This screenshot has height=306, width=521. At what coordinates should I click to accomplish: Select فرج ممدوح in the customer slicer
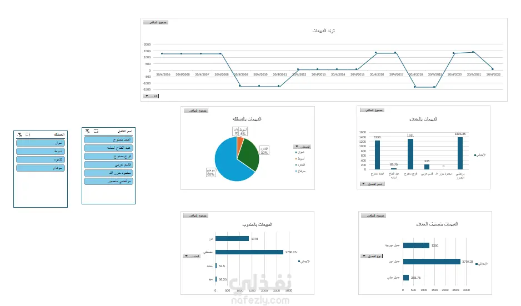click(x=109, y=156)
